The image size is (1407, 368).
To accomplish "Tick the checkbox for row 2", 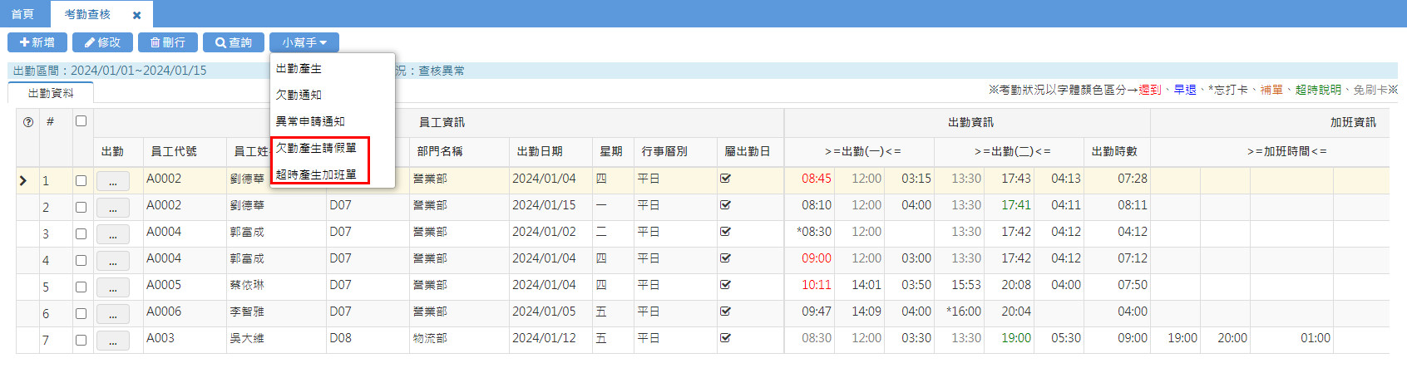I will click(81, 207).
